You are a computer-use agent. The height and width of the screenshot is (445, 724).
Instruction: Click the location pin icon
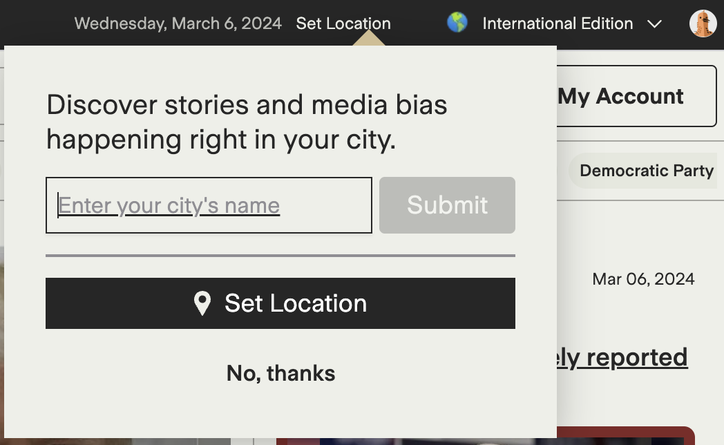click(202, 303)
